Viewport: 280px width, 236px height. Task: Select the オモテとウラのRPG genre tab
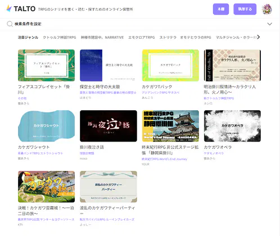click(x=196, y=37)
